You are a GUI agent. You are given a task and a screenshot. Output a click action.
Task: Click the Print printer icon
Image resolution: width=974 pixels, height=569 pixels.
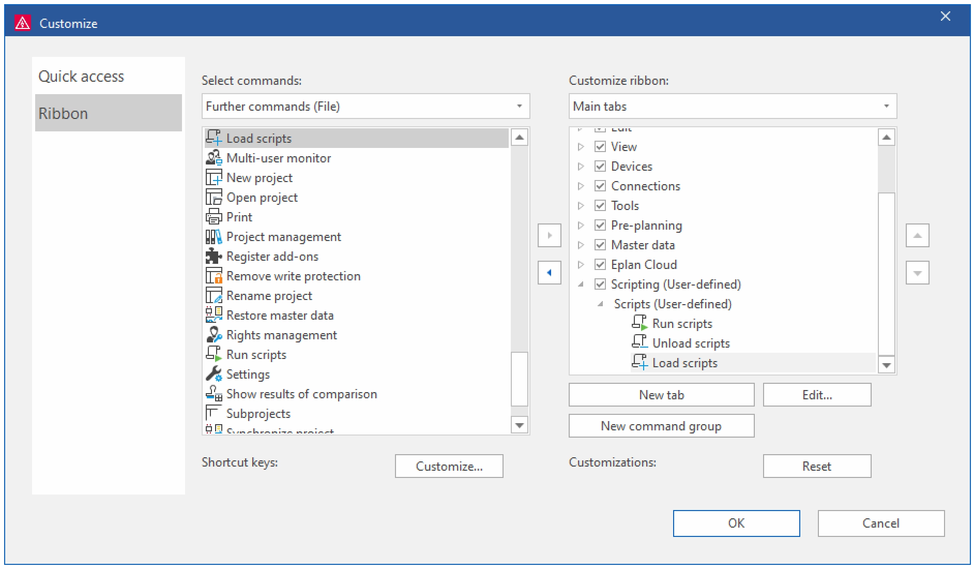click(214, 216)
